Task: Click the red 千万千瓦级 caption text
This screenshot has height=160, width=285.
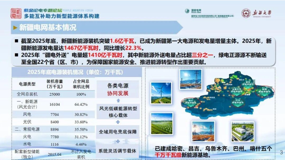Action: [168, 155]
